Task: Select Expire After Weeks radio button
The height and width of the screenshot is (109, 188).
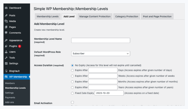Action: tap(72, 76)
